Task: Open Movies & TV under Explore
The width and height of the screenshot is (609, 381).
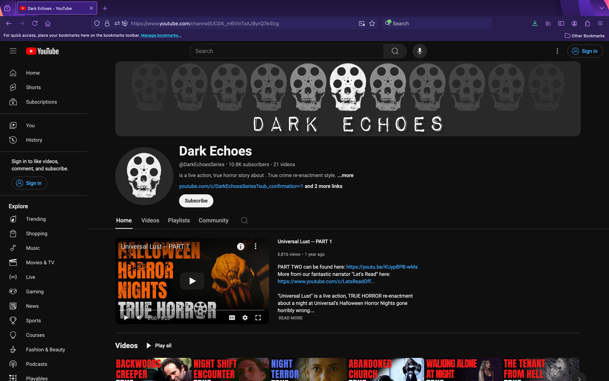Action: click(43, 263)
